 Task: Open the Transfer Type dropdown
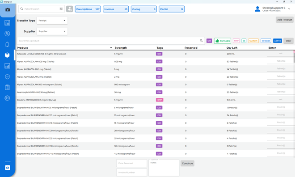(x=52, y=21)
